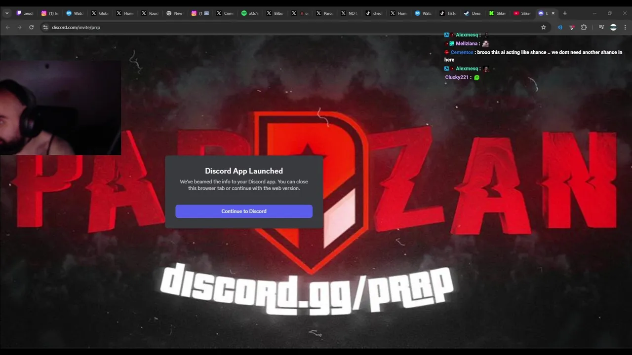Reload the current page
The width and height of the screenshot is (632, 355).
coord(31,27)
